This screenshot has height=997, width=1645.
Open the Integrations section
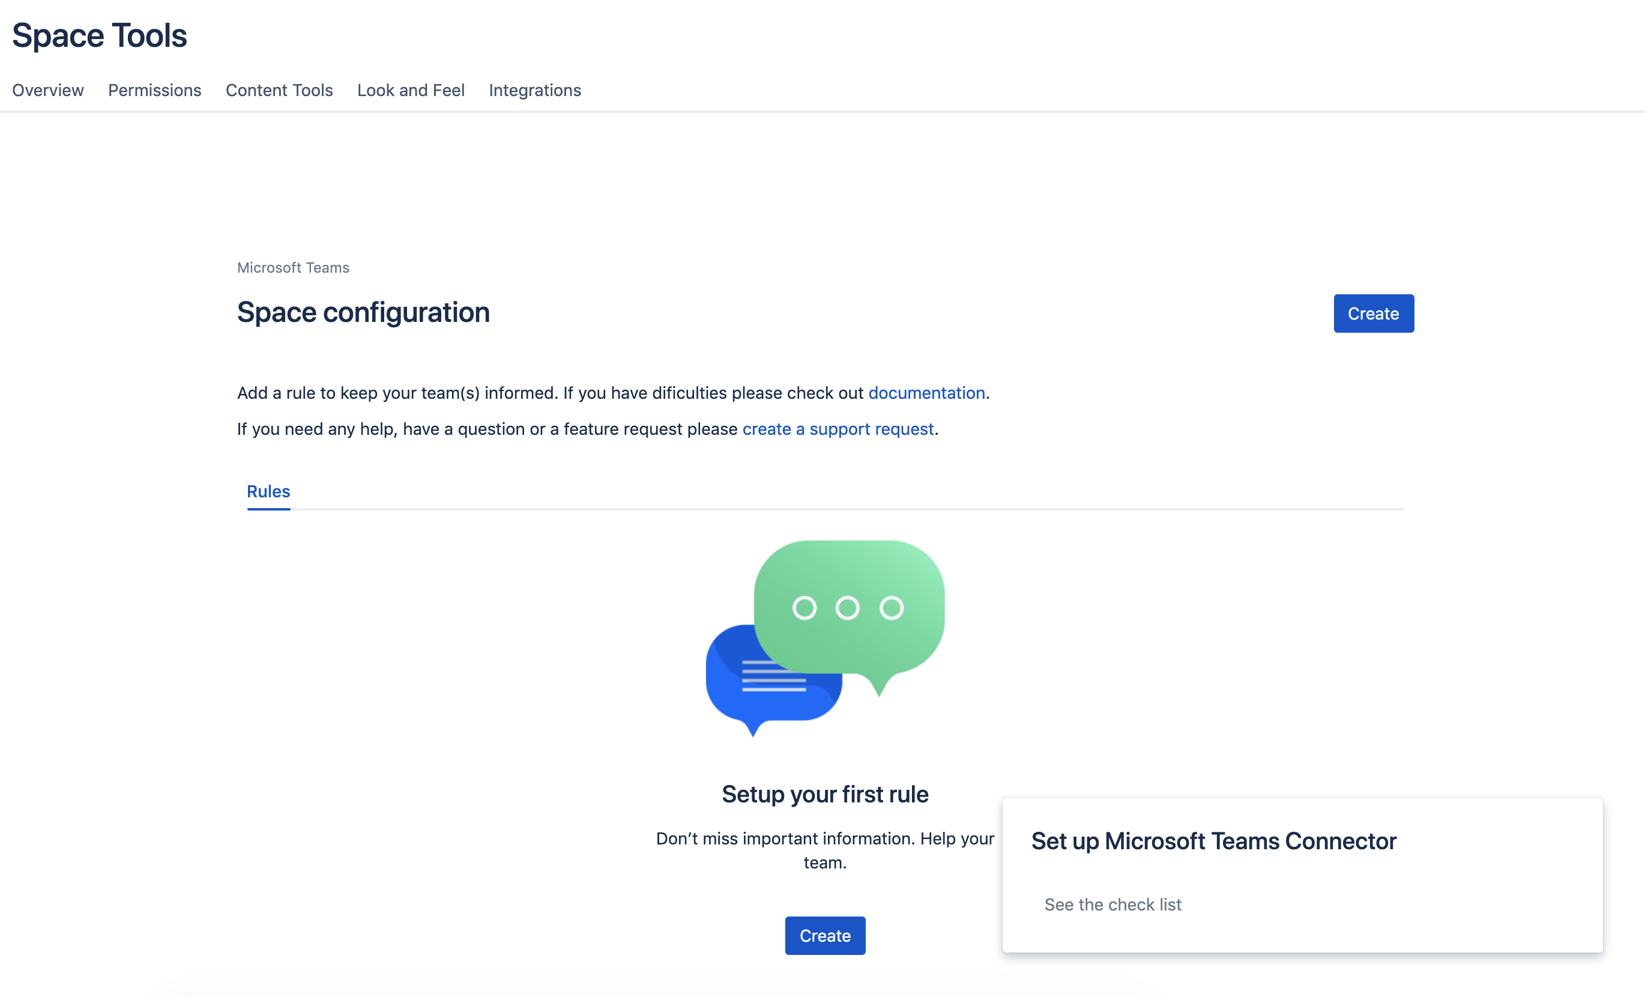coord(535,90)
